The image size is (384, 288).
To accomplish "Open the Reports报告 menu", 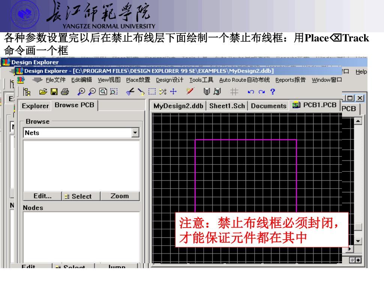I will pos(291,80).
